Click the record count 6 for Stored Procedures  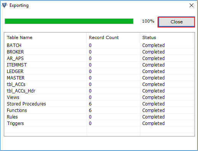pyautogui.click(x=90, y=104)
